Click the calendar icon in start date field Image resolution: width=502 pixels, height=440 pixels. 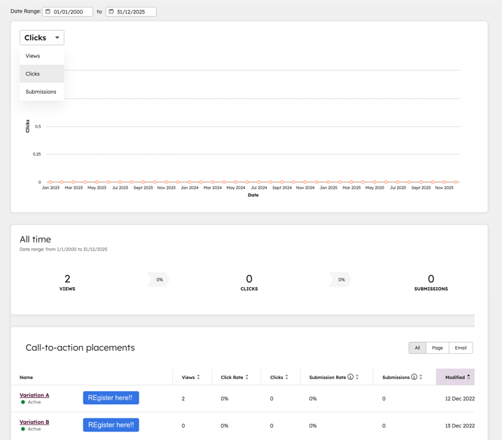click(x=48, y=12)
